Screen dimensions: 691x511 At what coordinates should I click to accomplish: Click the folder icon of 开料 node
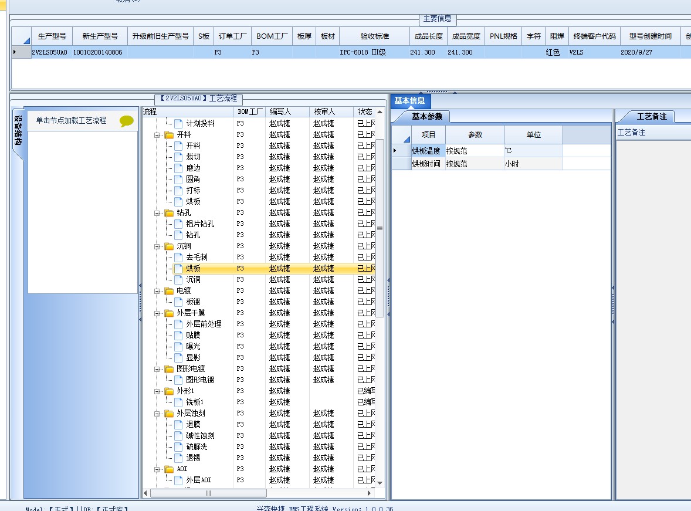pyautogui.click(x=169, y=134)
